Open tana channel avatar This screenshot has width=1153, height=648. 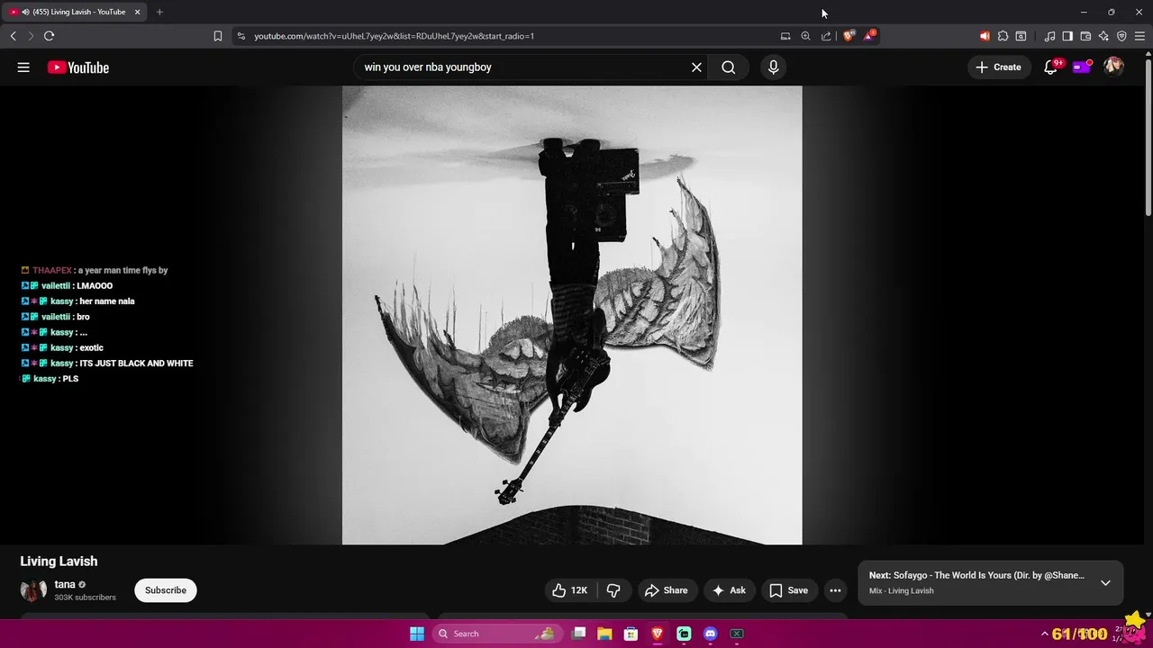tap(33, 590)
